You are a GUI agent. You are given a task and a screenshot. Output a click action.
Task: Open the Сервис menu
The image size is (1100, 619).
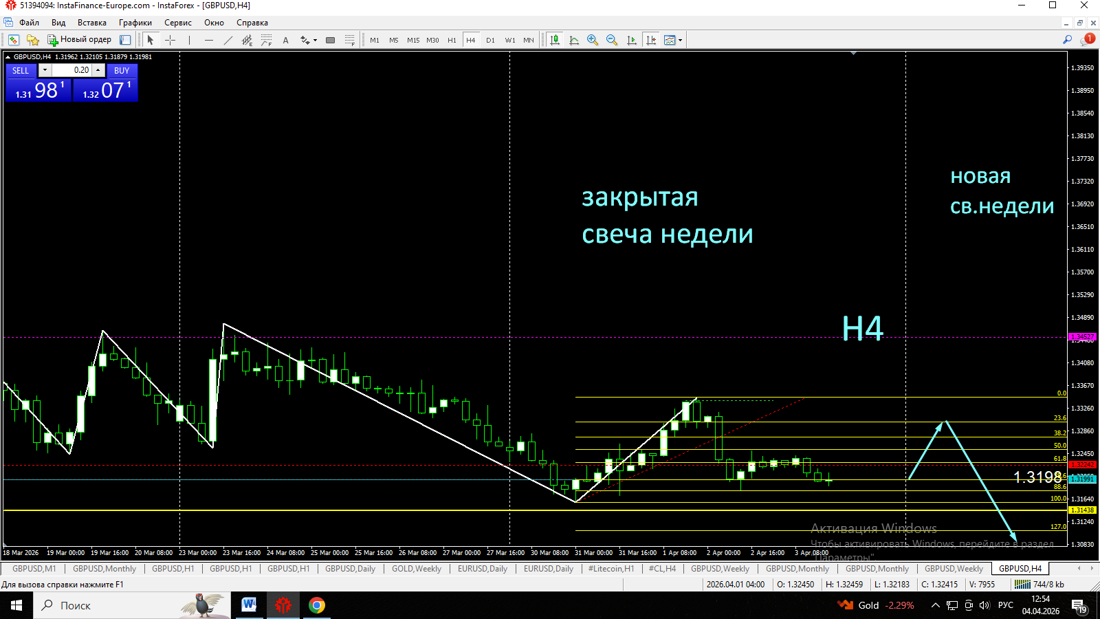tap(177, 23)
